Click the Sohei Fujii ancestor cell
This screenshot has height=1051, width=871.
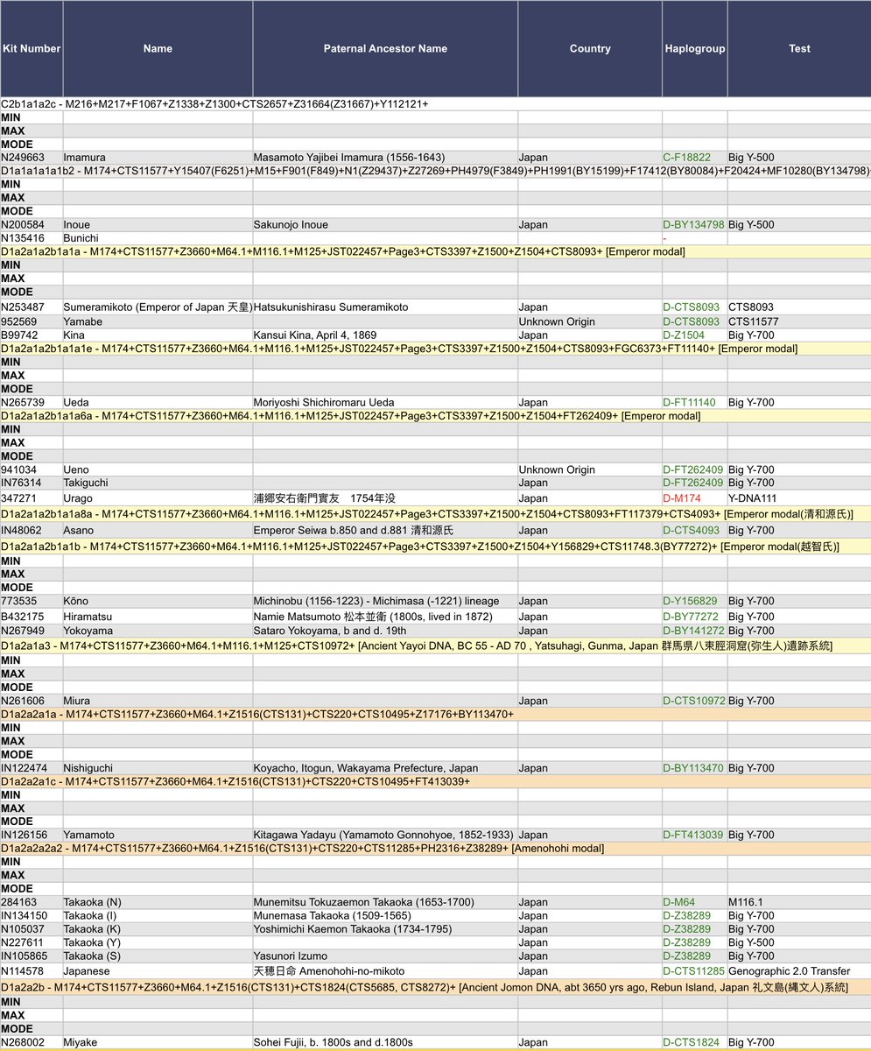click(385, 1042)
